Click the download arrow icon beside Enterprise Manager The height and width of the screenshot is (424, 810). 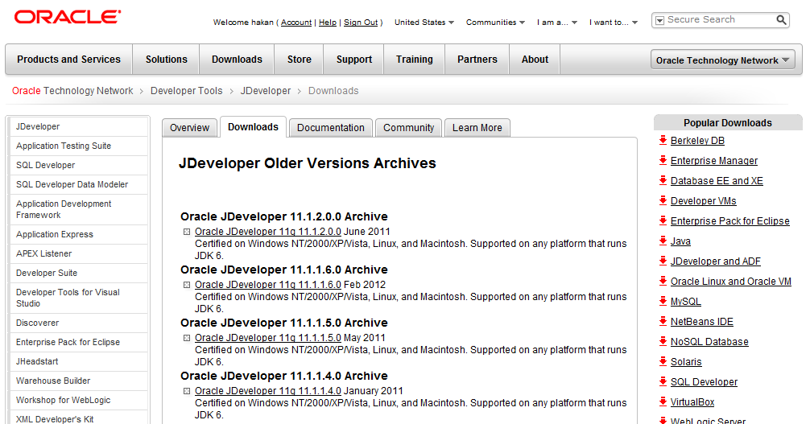click(x=663, y=161)
